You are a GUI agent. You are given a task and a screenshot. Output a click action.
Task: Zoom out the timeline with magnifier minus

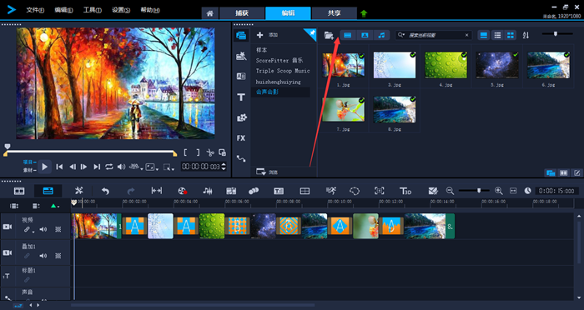450,191
